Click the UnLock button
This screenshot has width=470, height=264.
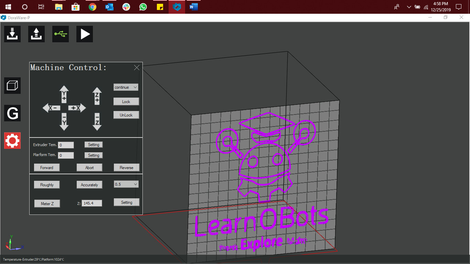126,115
